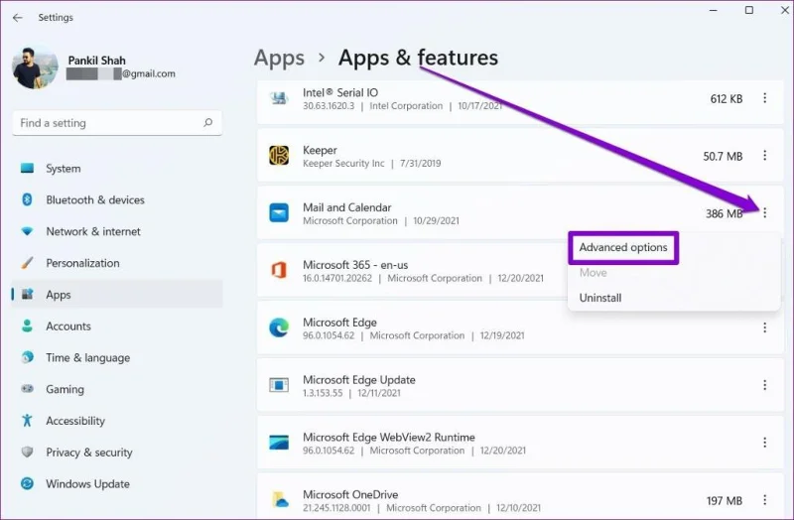Image resolution: width=794 pixels, height=520 pixels.
Task: Click the Intel Serial IO app icon
Action: click(279, 97)
